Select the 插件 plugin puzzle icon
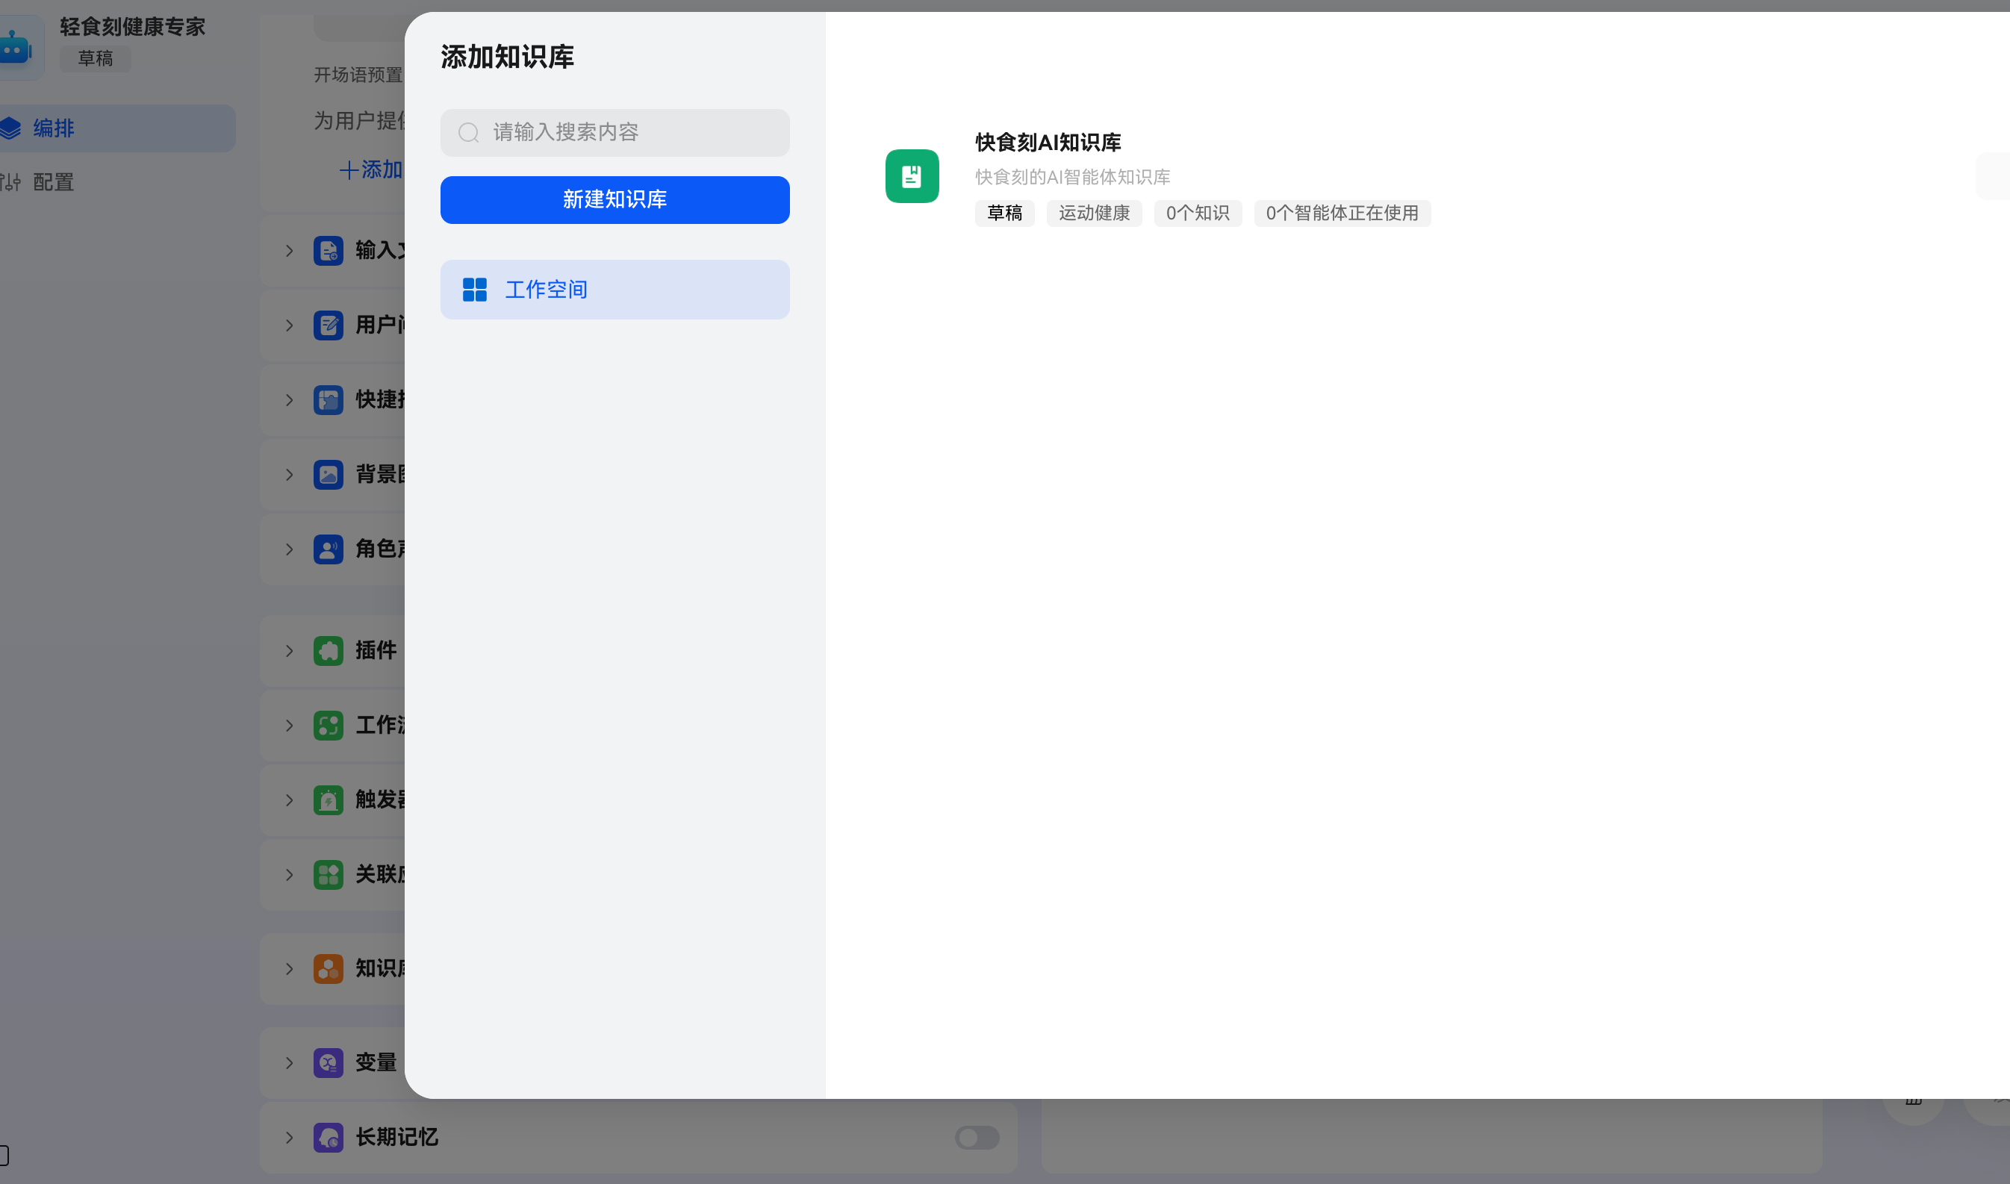Viewport: 2010px width, 1184px height. coord(328,650)
